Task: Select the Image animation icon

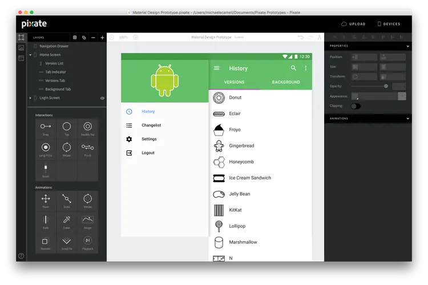Action: pyautogui.click(x=88, y=219)
